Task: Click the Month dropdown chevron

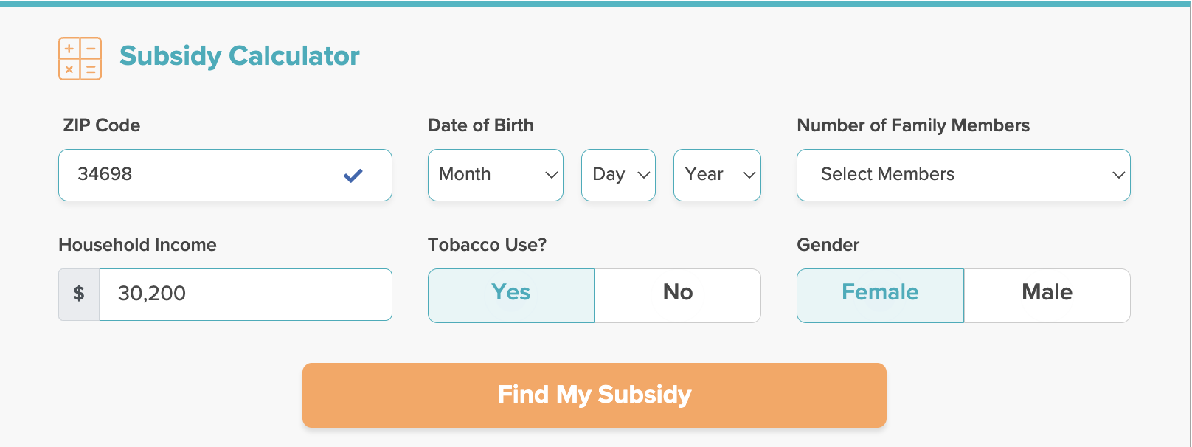Action: coord(551,175)
